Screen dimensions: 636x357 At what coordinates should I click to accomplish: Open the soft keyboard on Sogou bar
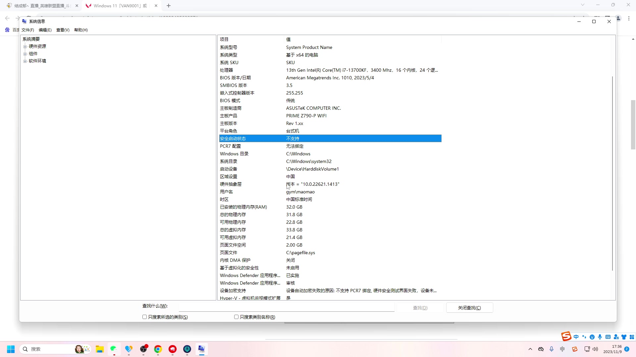[x=608, y=337]
